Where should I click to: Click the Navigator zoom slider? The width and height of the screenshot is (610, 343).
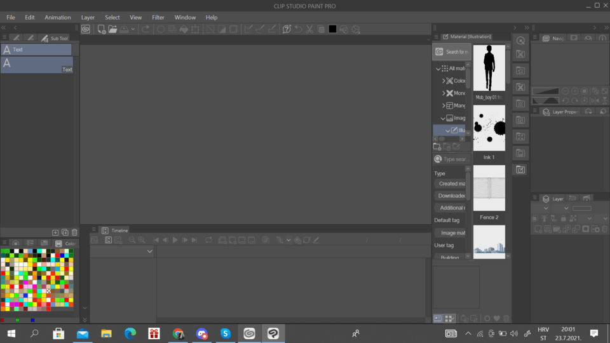tap(545, 91)
